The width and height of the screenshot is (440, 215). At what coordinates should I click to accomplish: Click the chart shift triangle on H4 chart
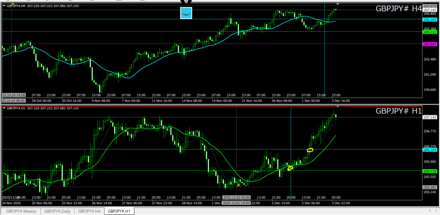338,4
